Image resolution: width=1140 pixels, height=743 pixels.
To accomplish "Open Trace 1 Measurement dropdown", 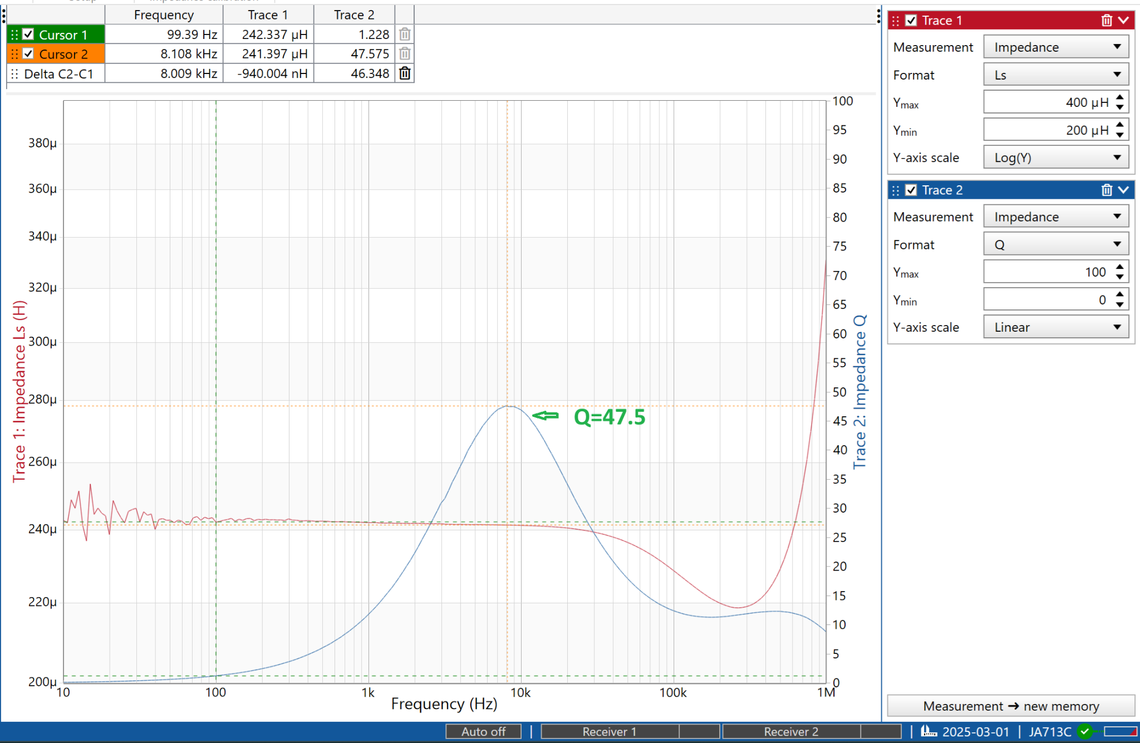I will pyautogui.click(x=1056, y=47).
